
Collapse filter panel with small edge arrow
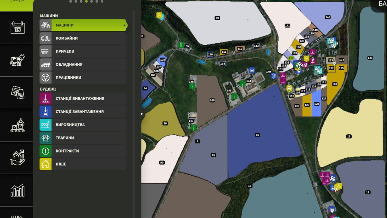pyautogui.click(x=142, y=114)
